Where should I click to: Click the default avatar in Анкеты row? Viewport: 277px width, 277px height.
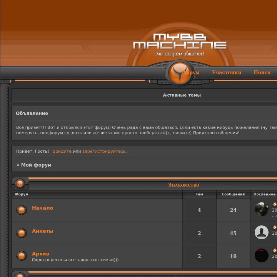pos(262,232)
